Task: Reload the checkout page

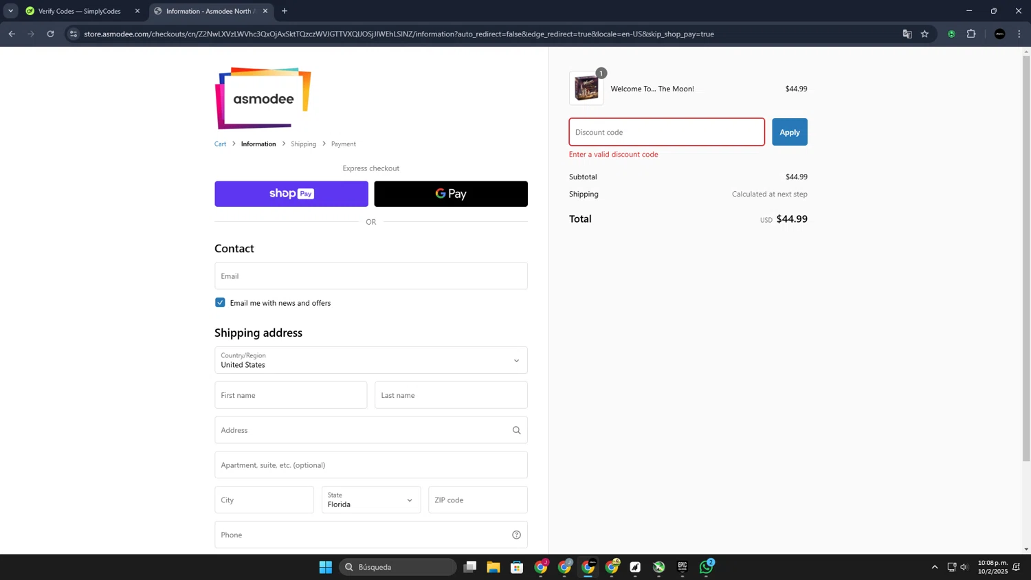Action: (50, 34)
